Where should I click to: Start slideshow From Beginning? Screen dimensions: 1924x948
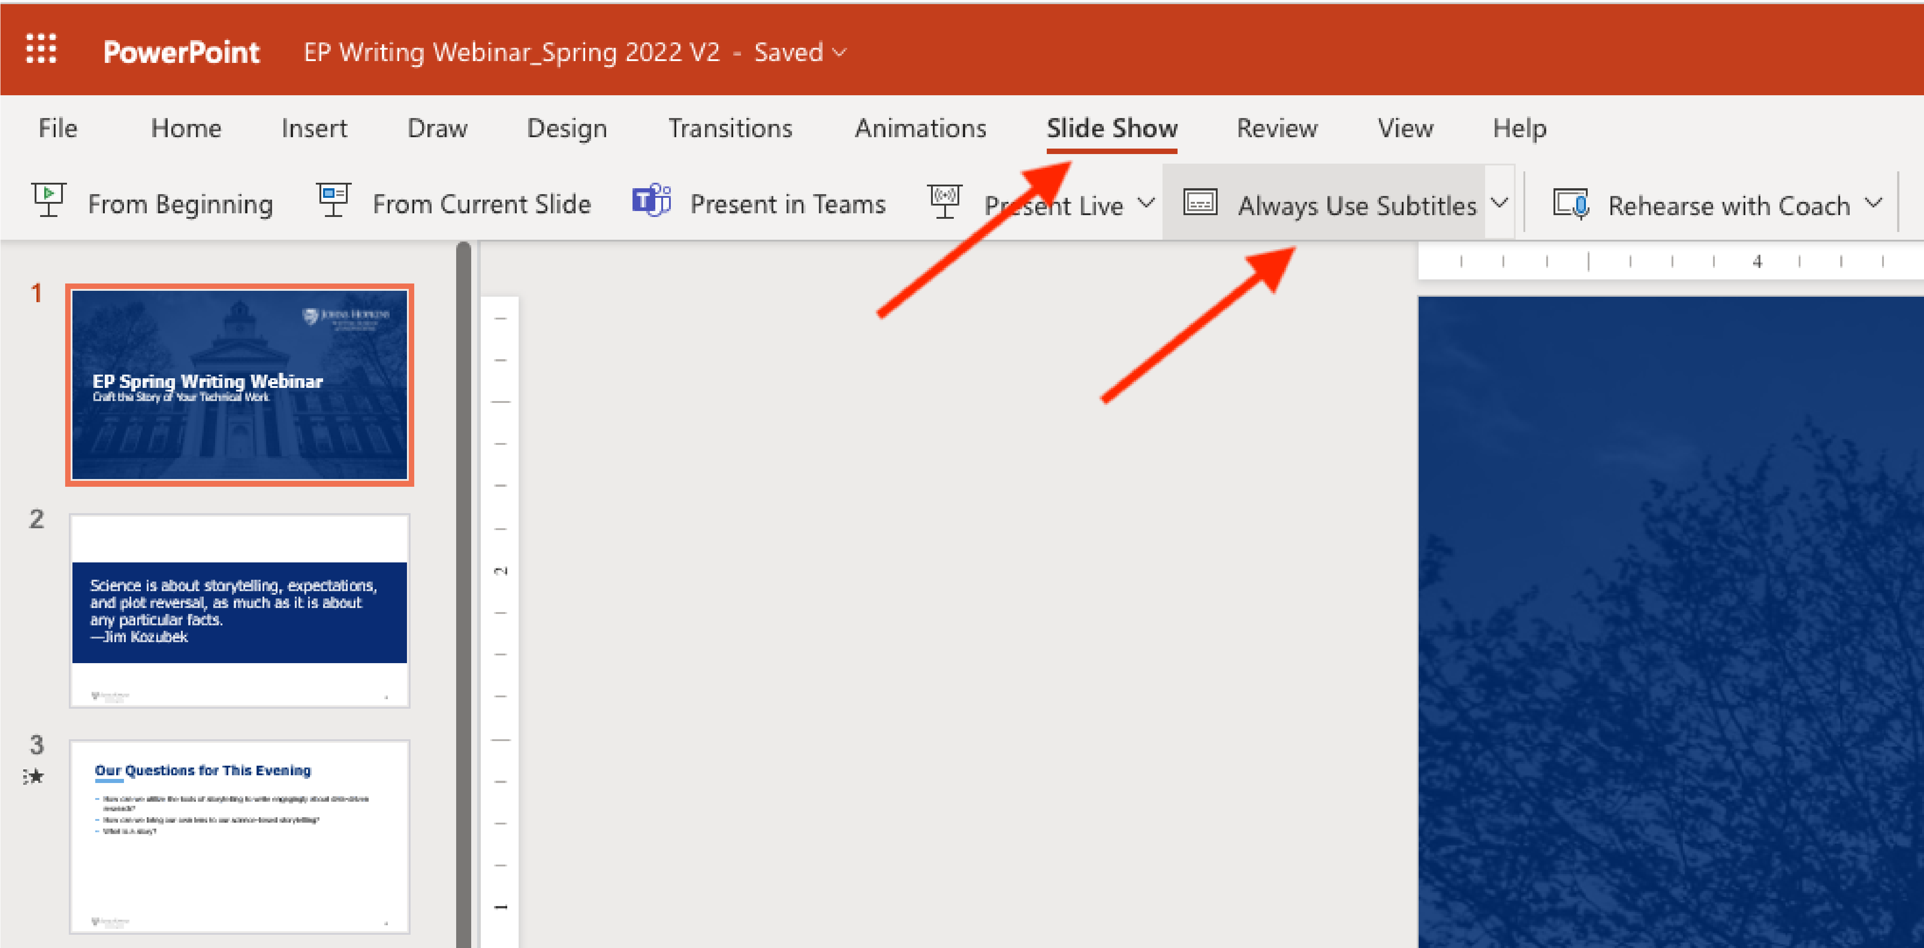pyautogui.click(x=181, y=204)
